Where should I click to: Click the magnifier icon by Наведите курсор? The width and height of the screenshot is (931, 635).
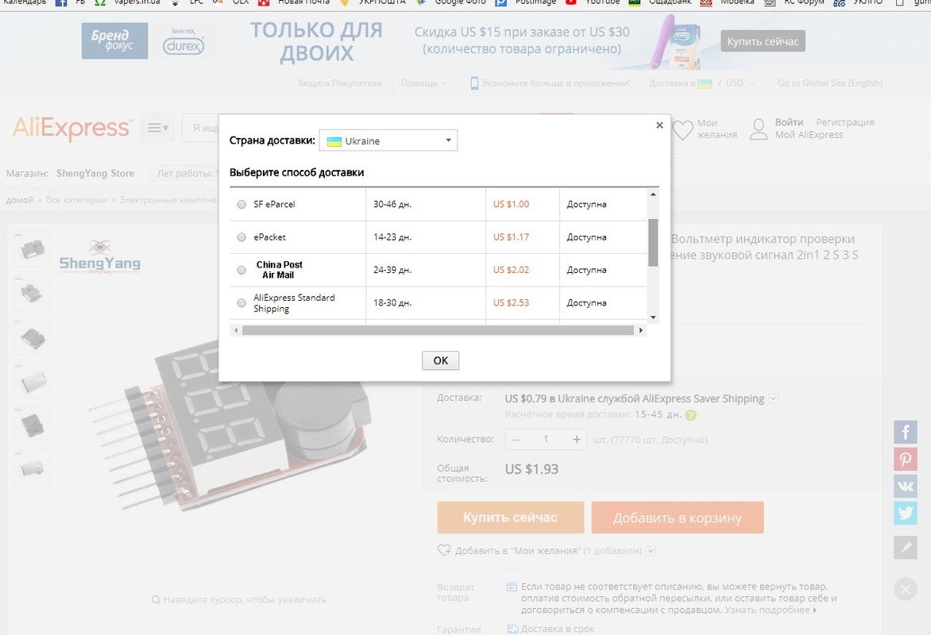pyautogui.click(x=156, y=600)
